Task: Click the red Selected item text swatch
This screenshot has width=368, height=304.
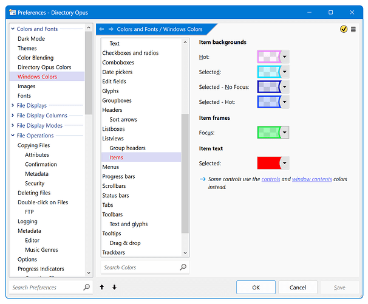Action: pyautogui.click(x=268, y=163)
